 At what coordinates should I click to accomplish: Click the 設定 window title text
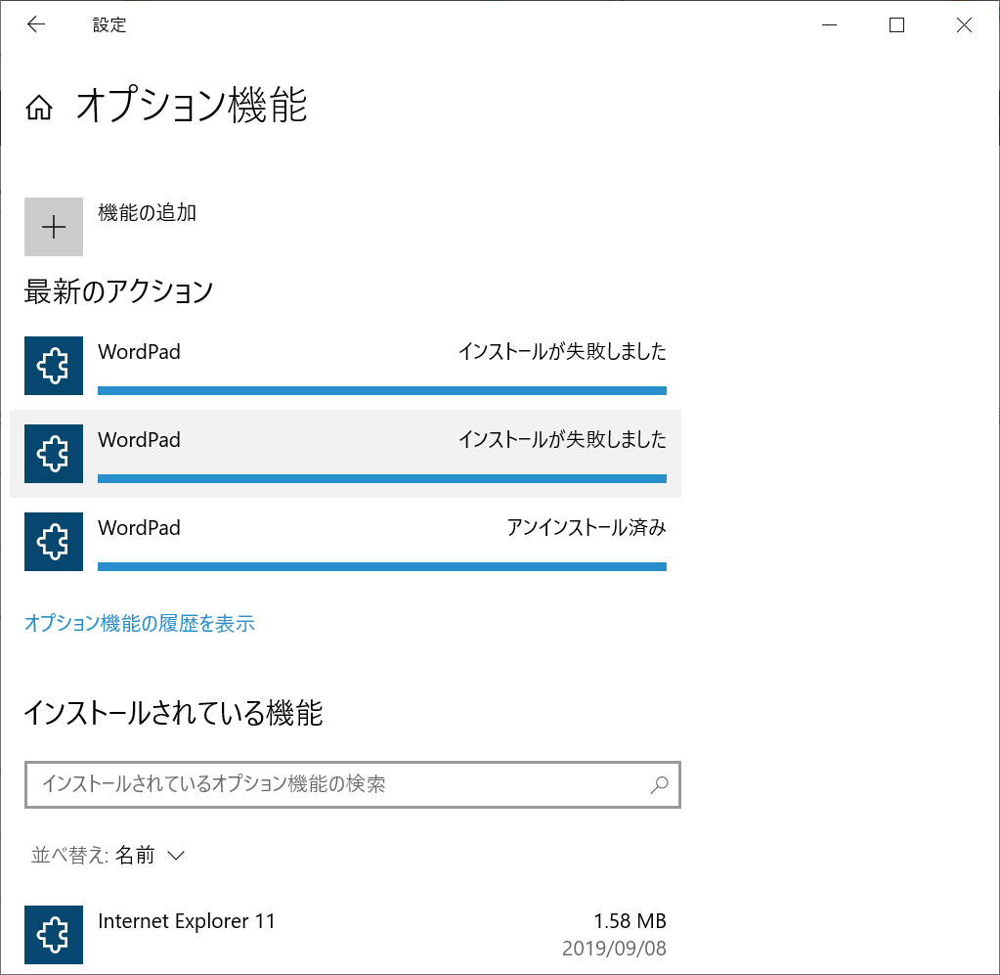pos(109,24)
